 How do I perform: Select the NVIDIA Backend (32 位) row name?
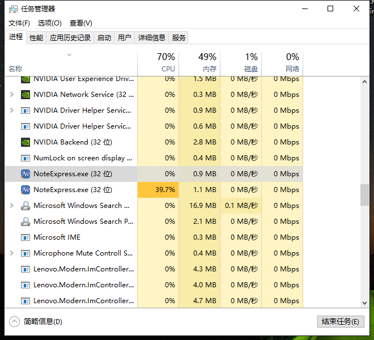pos(73,142)
